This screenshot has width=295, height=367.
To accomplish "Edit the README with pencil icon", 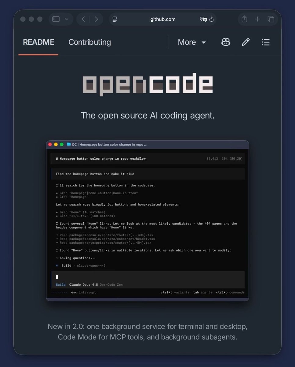I will [246, 42].
